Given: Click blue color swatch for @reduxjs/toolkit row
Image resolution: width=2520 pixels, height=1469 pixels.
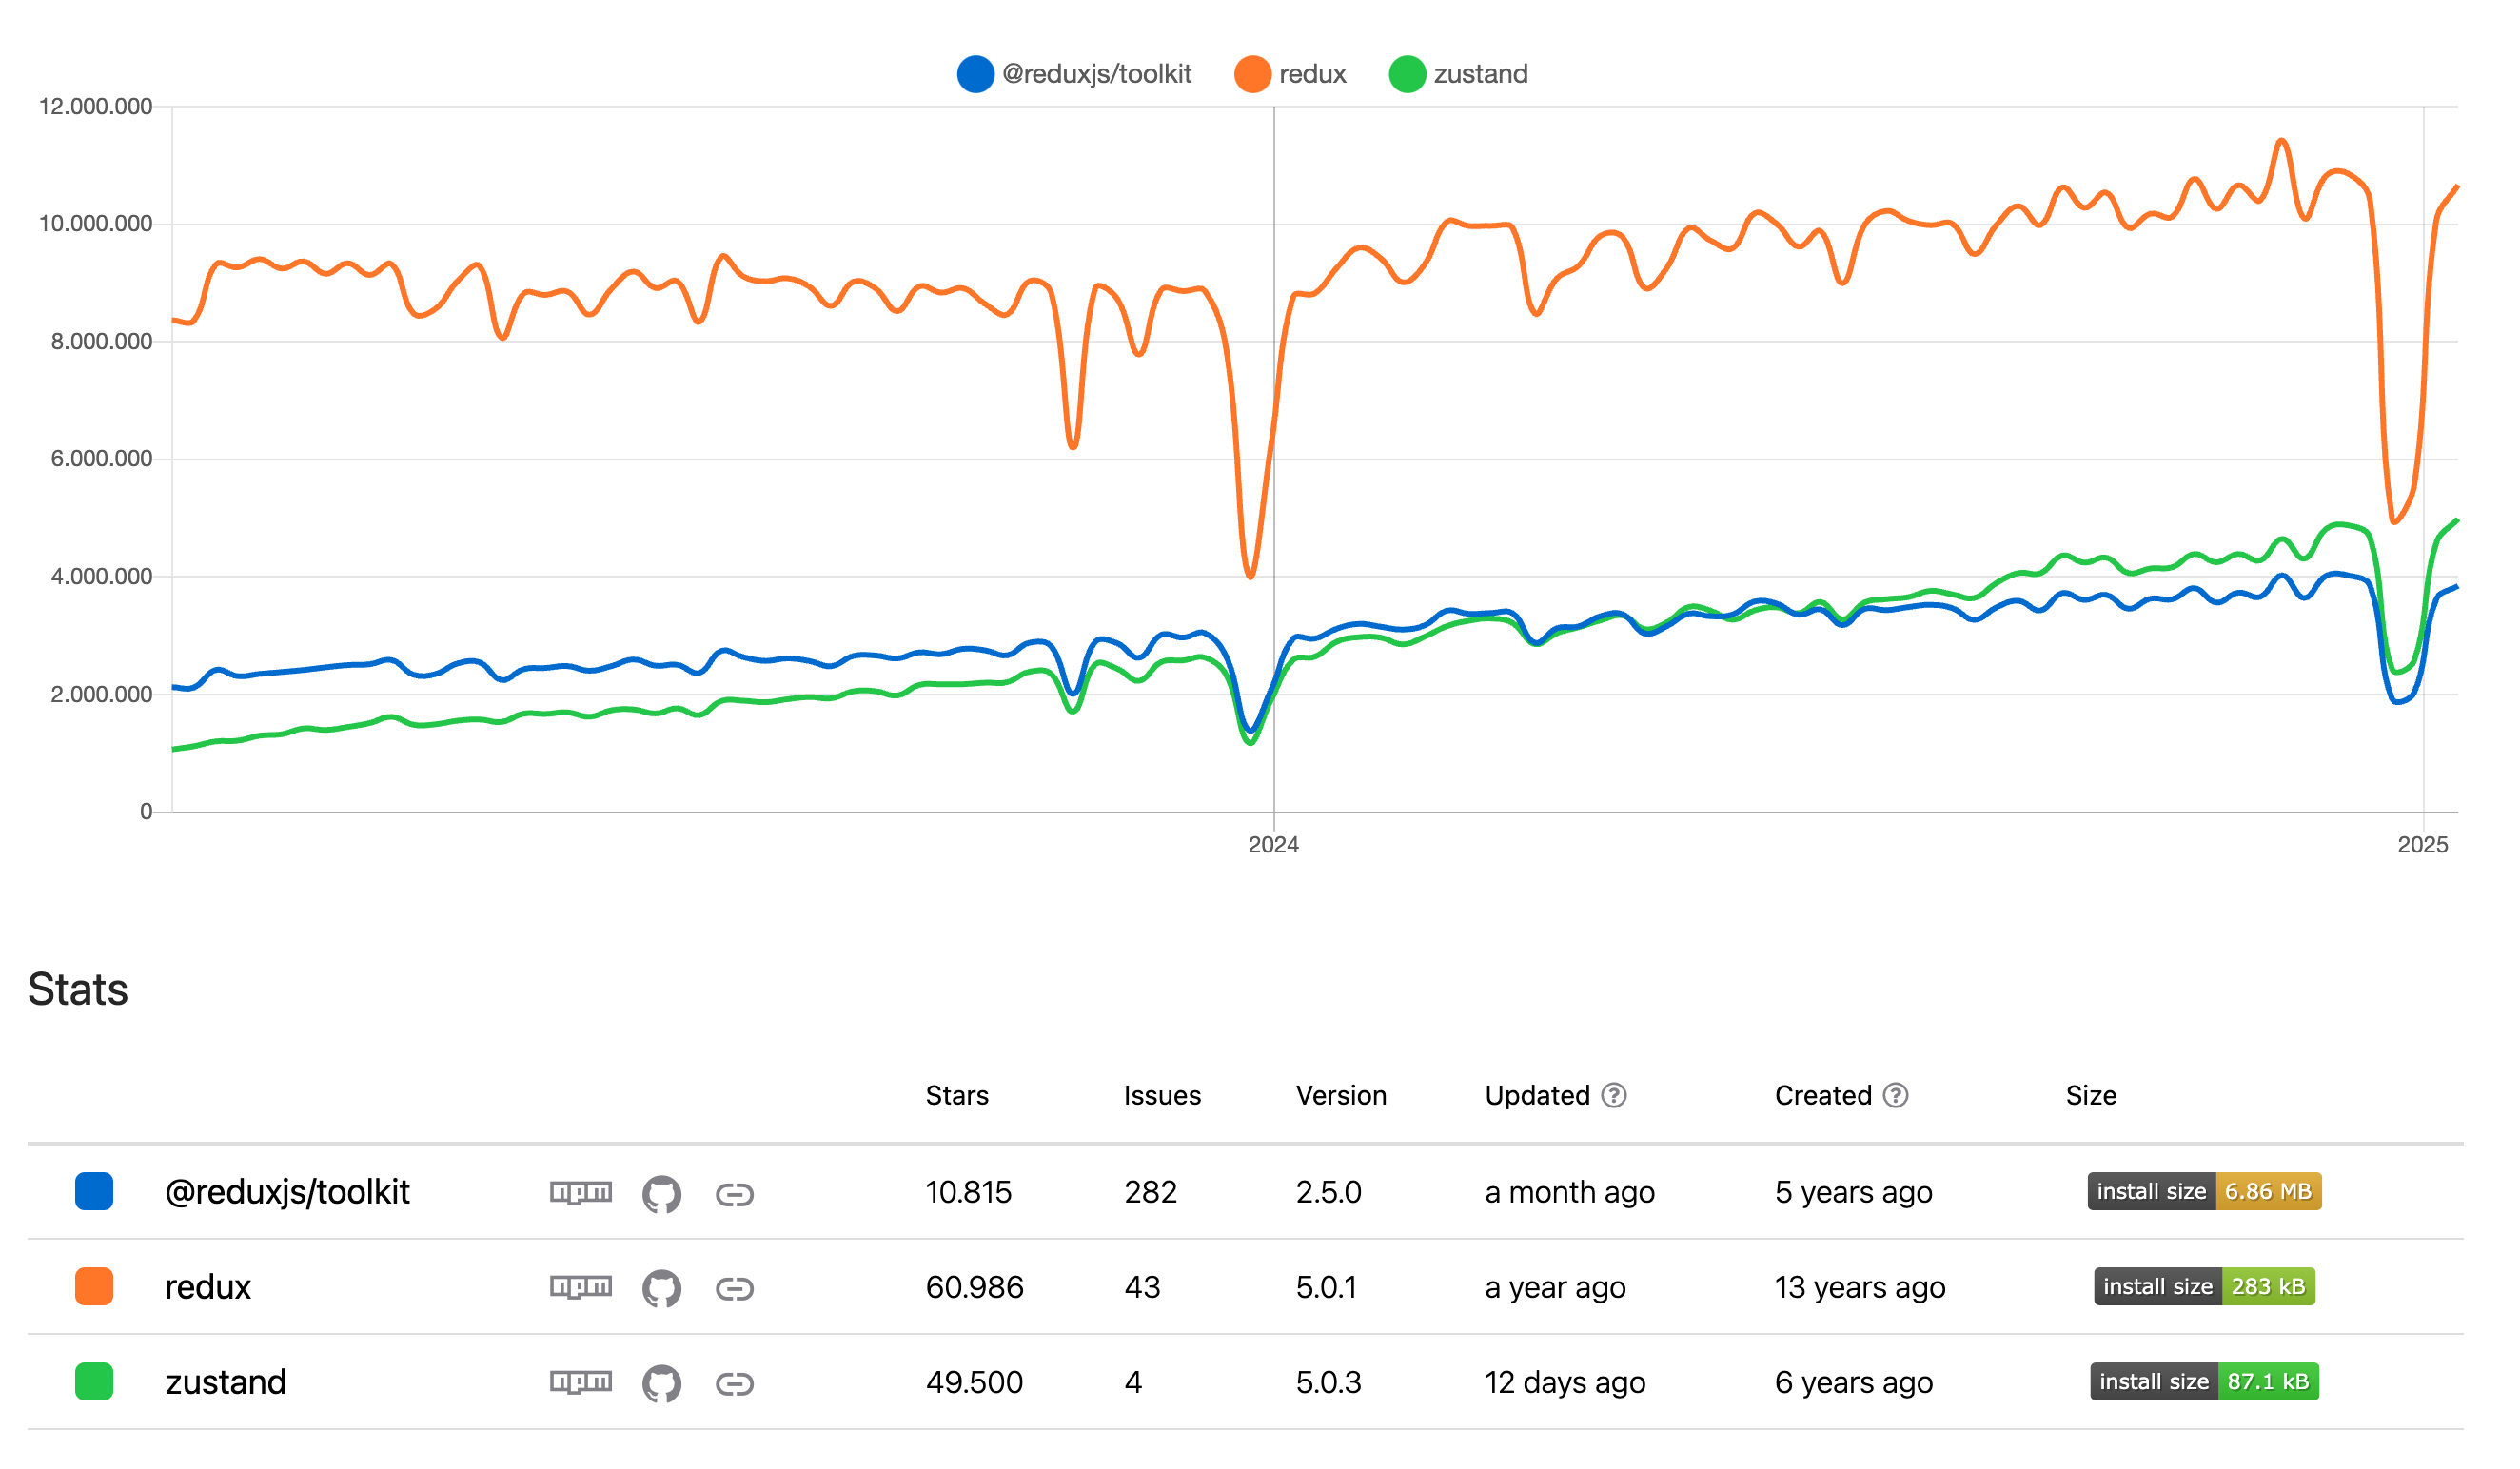Looking at the screenshot, I should 94,1192.
